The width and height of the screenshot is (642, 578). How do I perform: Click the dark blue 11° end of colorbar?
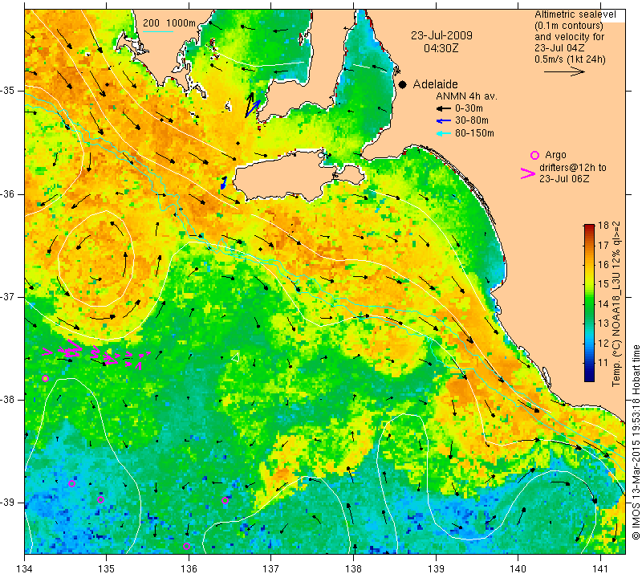tap(589, 374)
